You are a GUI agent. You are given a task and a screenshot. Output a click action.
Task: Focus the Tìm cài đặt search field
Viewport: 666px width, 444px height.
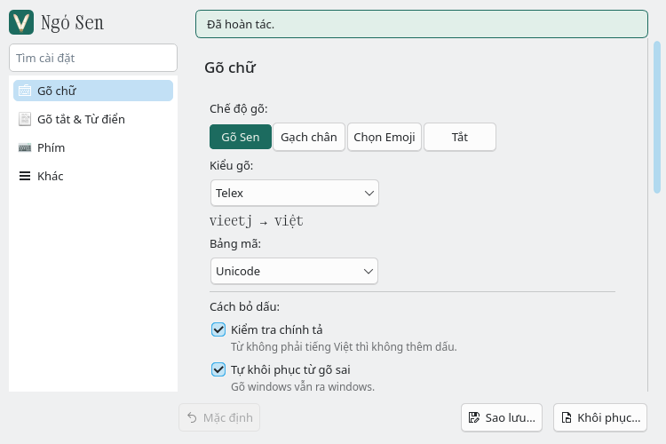(93, 58)
